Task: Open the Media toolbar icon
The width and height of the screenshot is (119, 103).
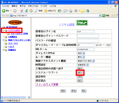Action: coord(59,11)
